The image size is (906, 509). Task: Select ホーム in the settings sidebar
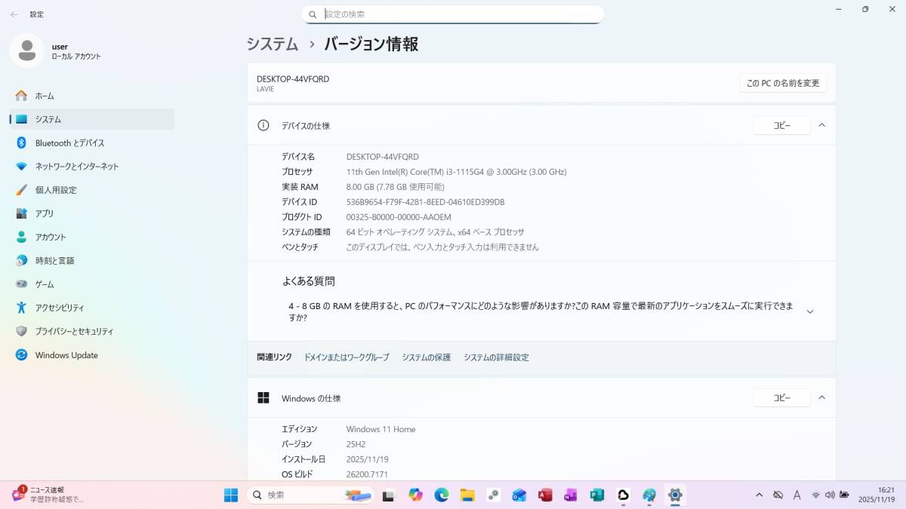[x=45, y=96]
